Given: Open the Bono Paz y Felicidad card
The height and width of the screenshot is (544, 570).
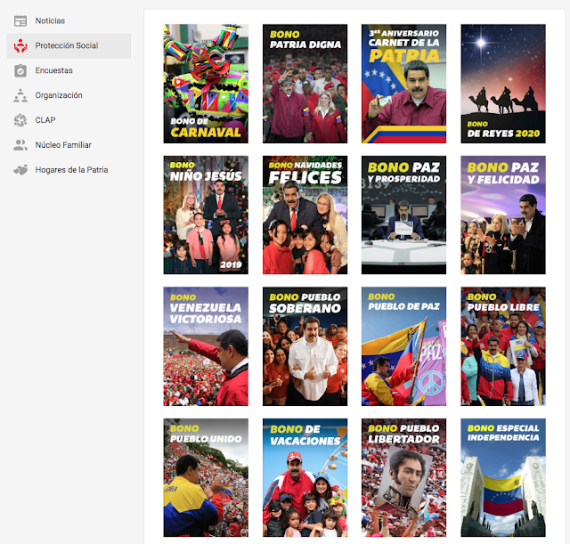Looking at the screenshot, I should (503, 215).
